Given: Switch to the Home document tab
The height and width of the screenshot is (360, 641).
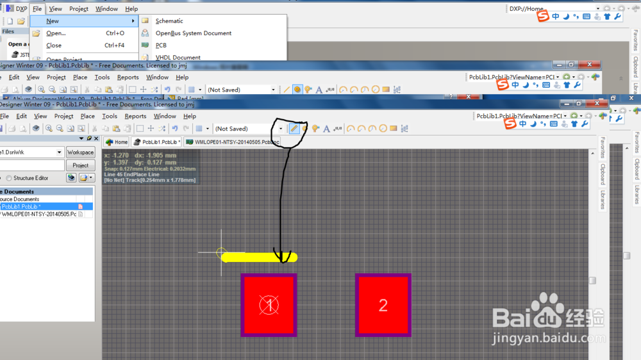Looking at the screenshot, I should tap(117, 142).
